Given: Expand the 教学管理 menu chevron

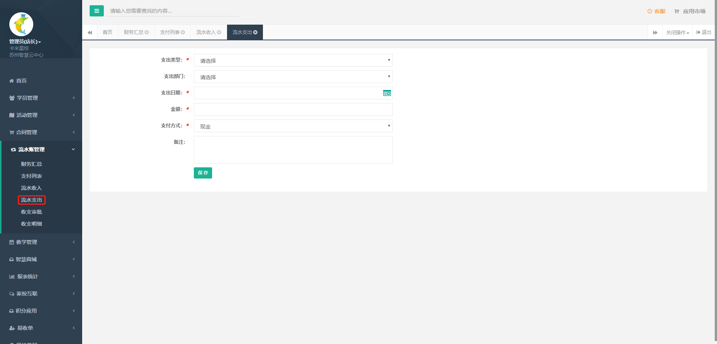Looking at the screenshot, I should point(74,242).
